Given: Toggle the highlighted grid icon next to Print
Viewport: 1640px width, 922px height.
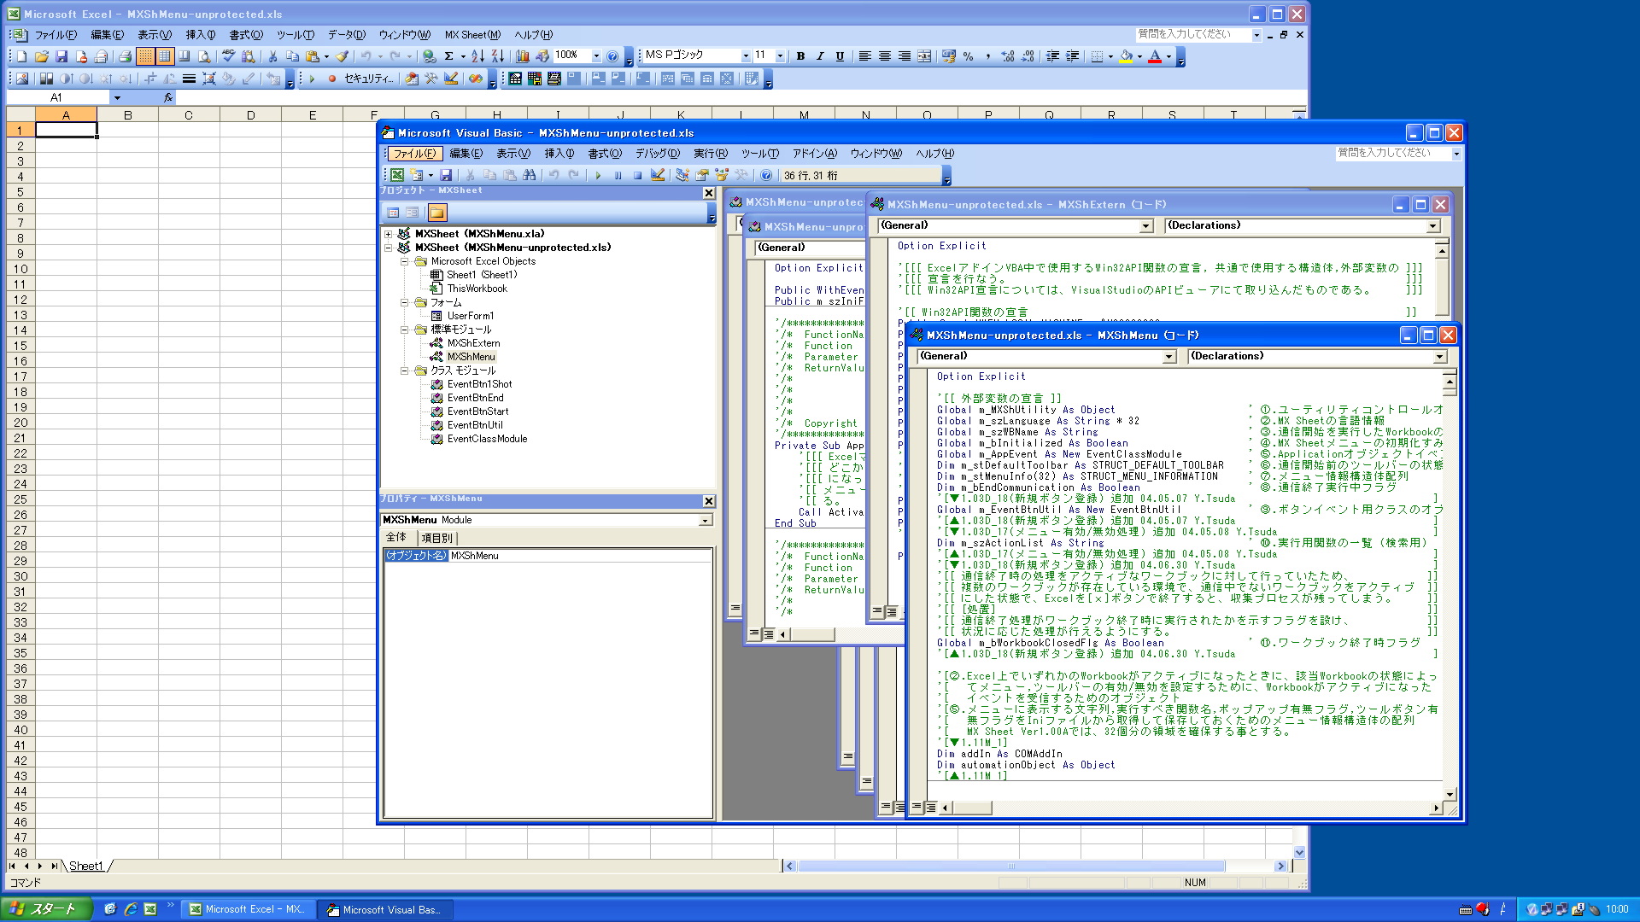Looking at the screenshot, I should coord(145,56).
